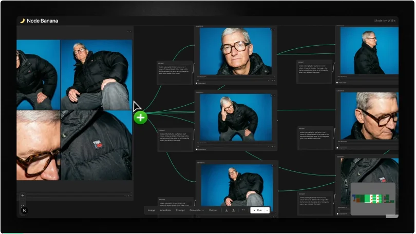This screenshot has width=416, height=234.
Task: Click the green plus add-connection icon
Action: pos(140,118)
